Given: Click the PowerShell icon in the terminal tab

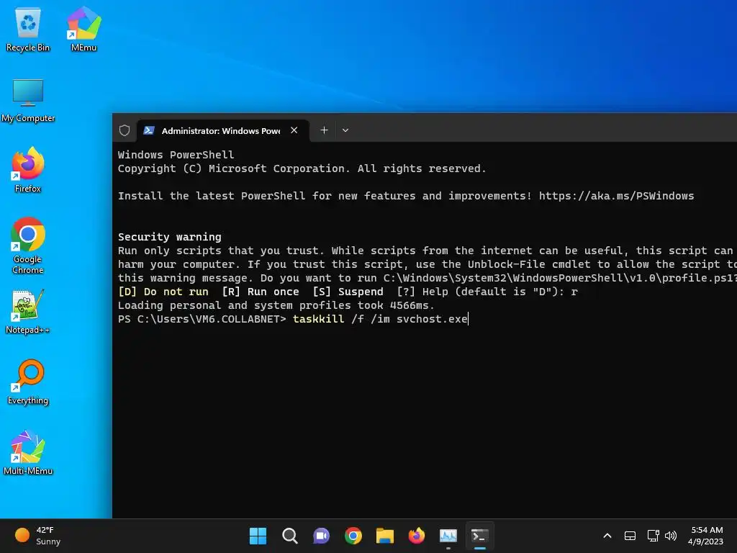Looking at the screenshot, I should pyautogui.click(x=149, y=130).
